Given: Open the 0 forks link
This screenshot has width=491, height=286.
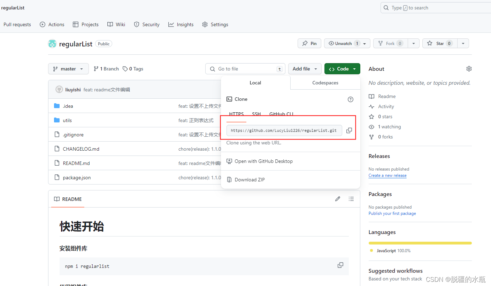Looking at the screenshot, I should 381,137.
